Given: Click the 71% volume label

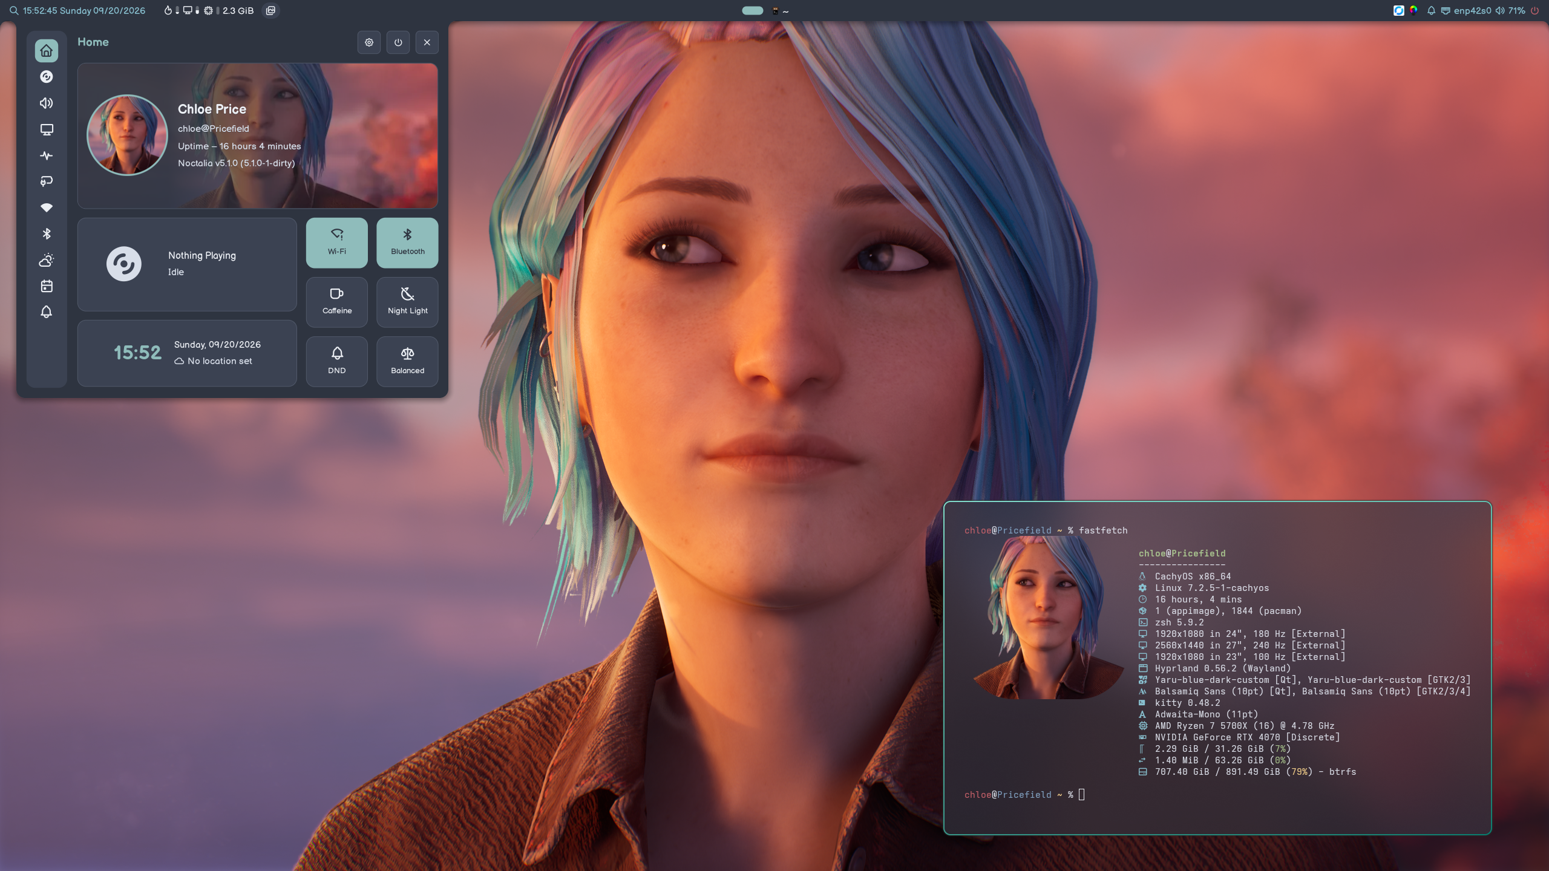Looking at the screenshot, I should coord(1516,10).
